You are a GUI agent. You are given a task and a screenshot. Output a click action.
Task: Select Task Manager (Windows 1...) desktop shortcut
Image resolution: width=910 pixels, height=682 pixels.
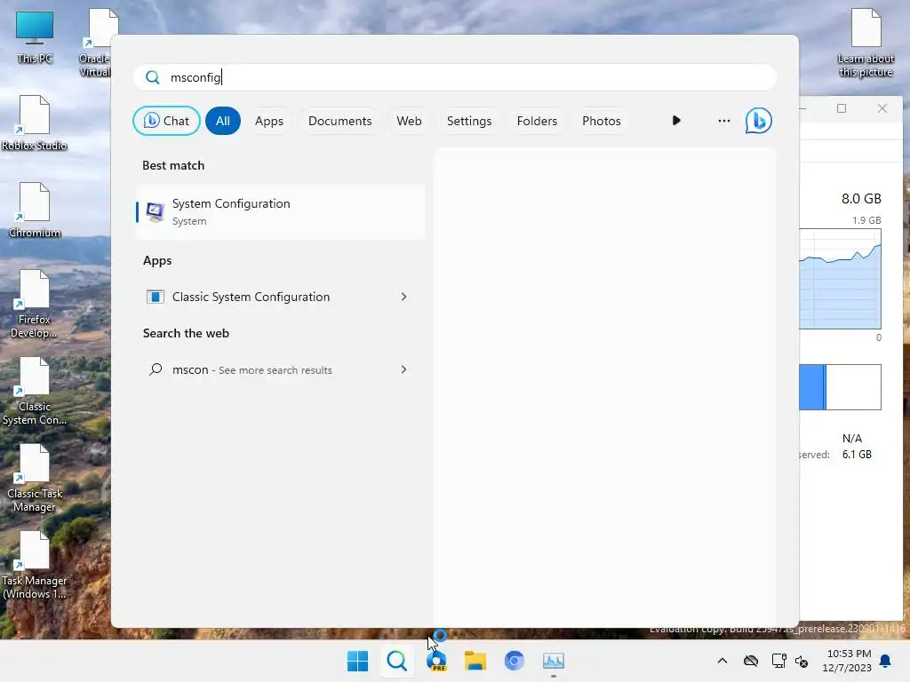35,565
